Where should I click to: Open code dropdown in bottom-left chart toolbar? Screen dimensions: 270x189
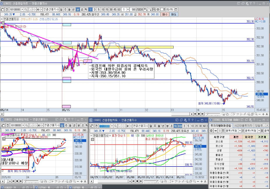tap(23, 125)
